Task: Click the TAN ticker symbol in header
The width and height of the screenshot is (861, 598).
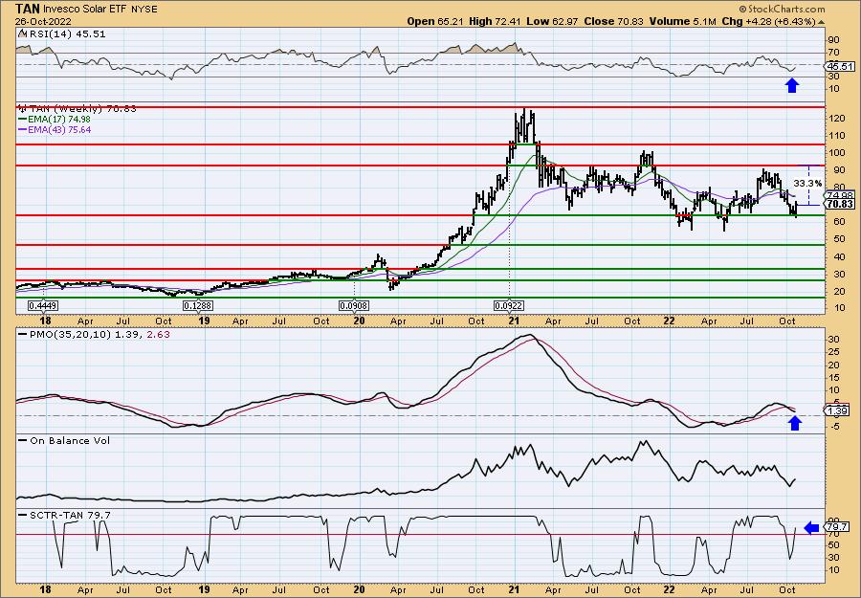Action: 27,9
